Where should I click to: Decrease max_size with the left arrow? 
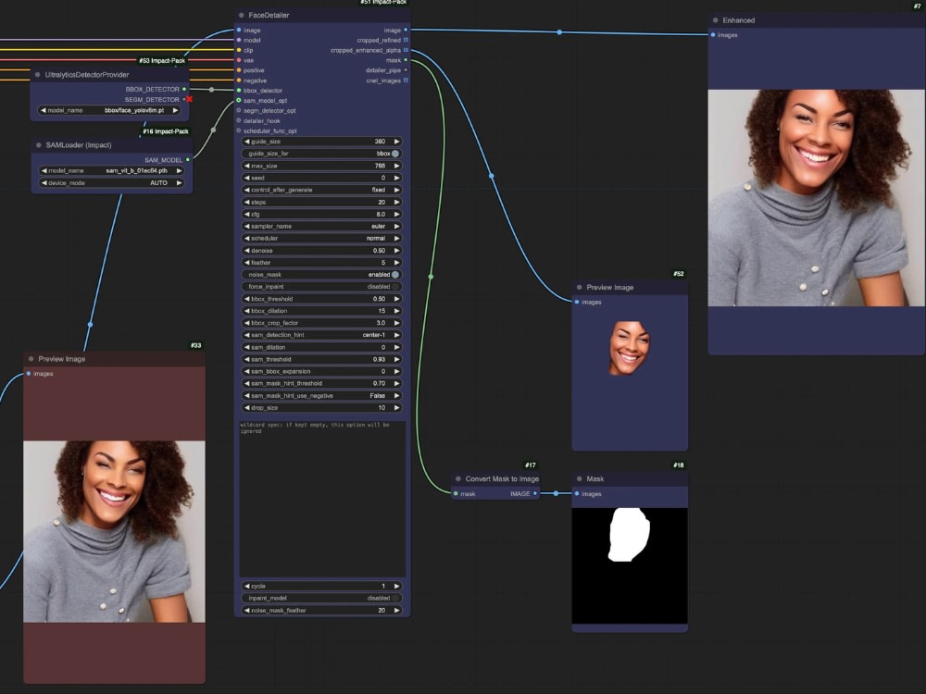(x=246, y=166)
